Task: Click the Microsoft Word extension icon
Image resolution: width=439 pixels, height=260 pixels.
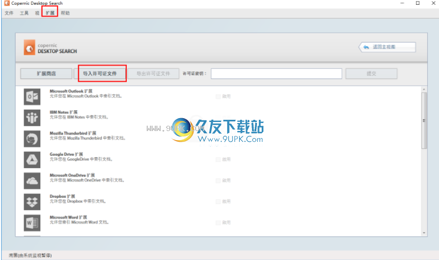Action: 32,223
